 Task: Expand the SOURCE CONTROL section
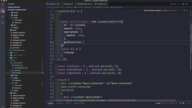click(25, 7)
